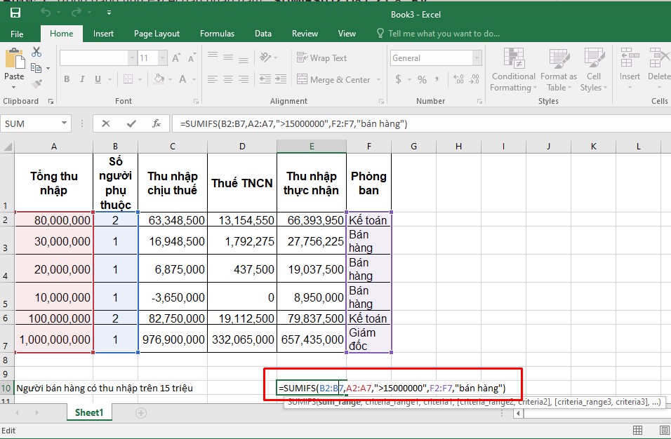
Task: Open the font size dropdown
Action: [x=163, y=58]
